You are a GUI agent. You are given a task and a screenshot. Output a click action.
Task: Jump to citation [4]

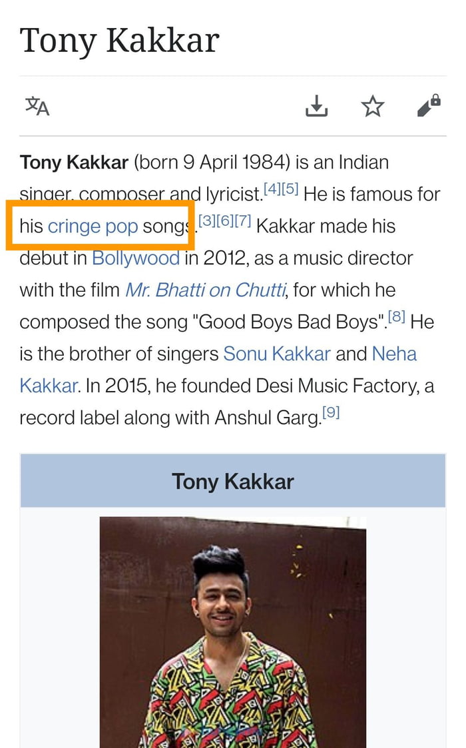tap(272, 190)
